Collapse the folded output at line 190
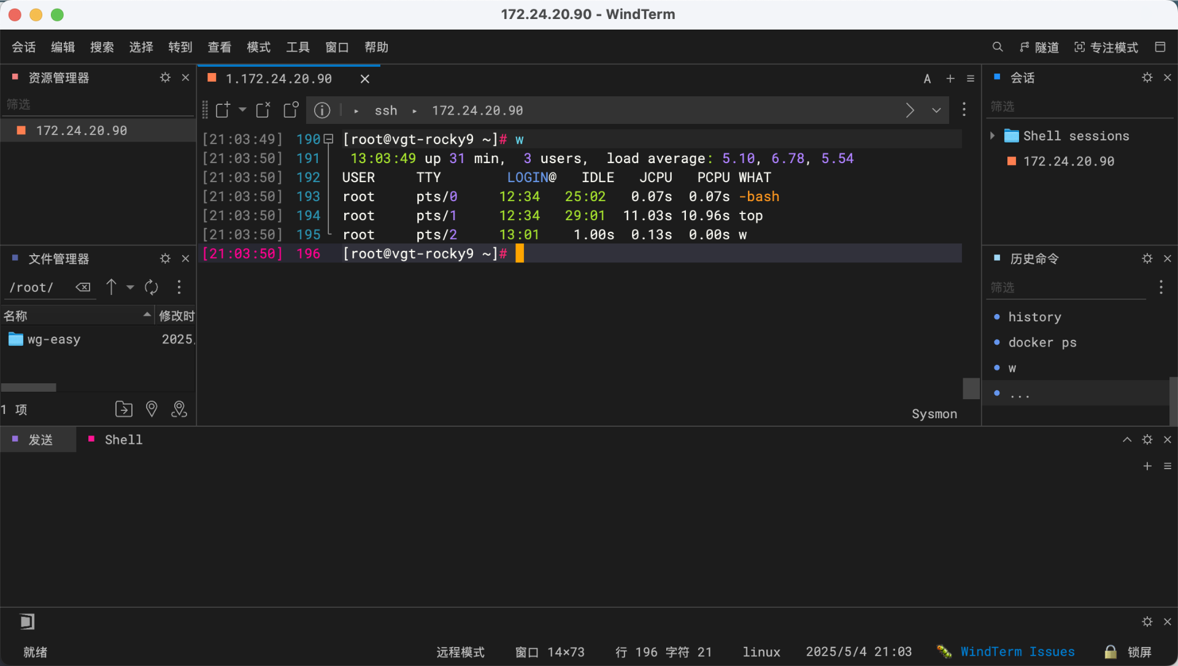 click(329, 139)
